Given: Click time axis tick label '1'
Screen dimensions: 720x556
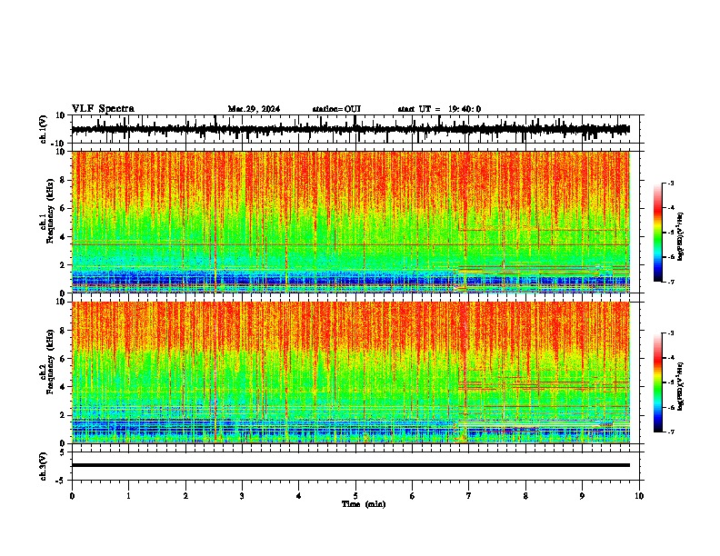Looking at the screenshot, I should click(x=128, y=496).
